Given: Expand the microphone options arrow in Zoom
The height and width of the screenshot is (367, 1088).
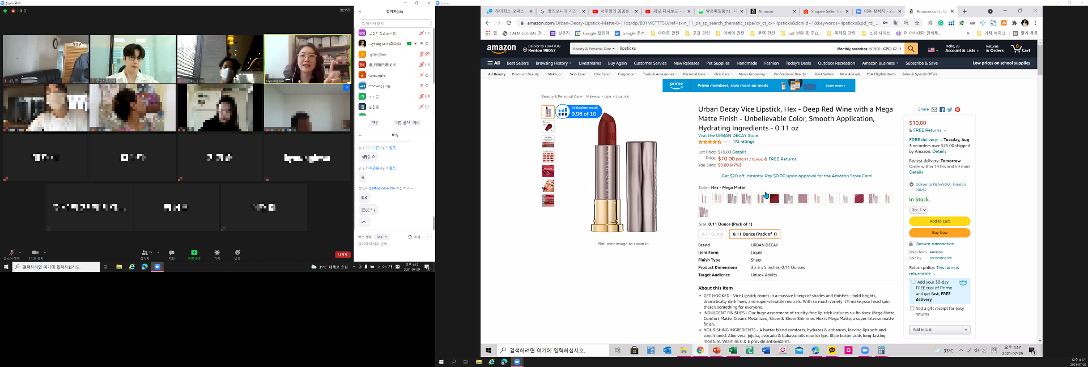Looking at the screenshot, I should 20,253.
